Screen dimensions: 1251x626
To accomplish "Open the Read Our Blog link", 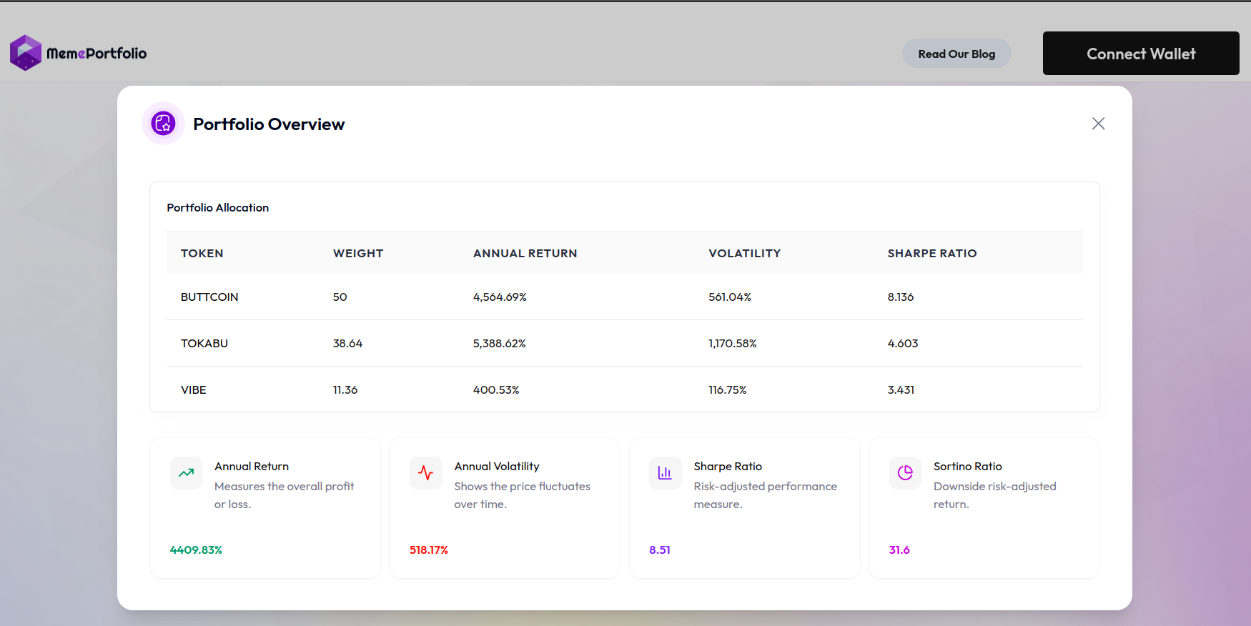I will click(x=956, y=54).
